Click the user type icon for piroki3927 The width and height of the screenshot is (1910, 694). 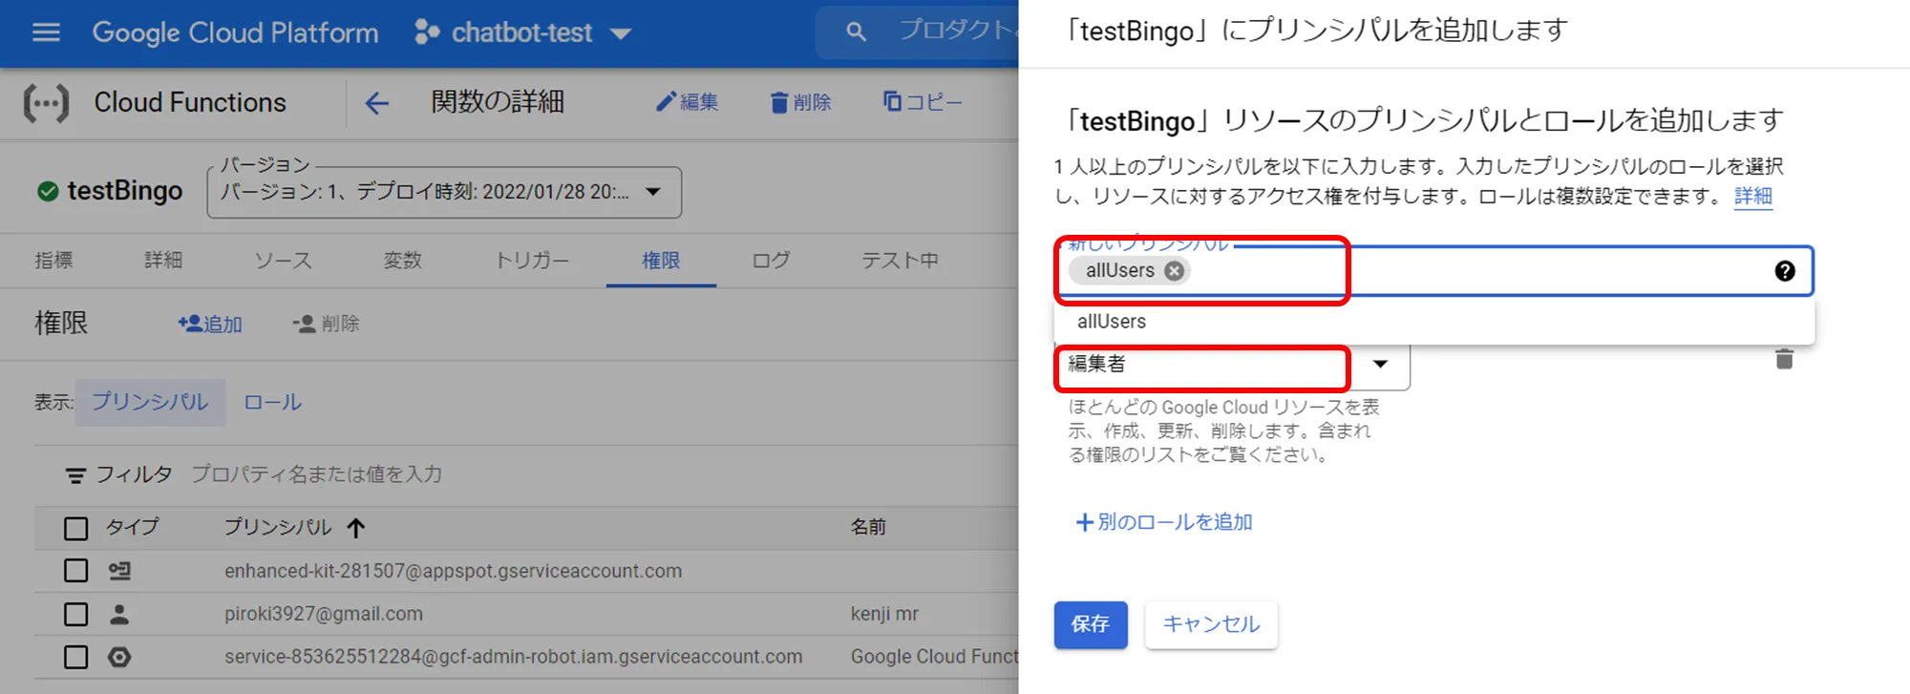tap(119, 614)
